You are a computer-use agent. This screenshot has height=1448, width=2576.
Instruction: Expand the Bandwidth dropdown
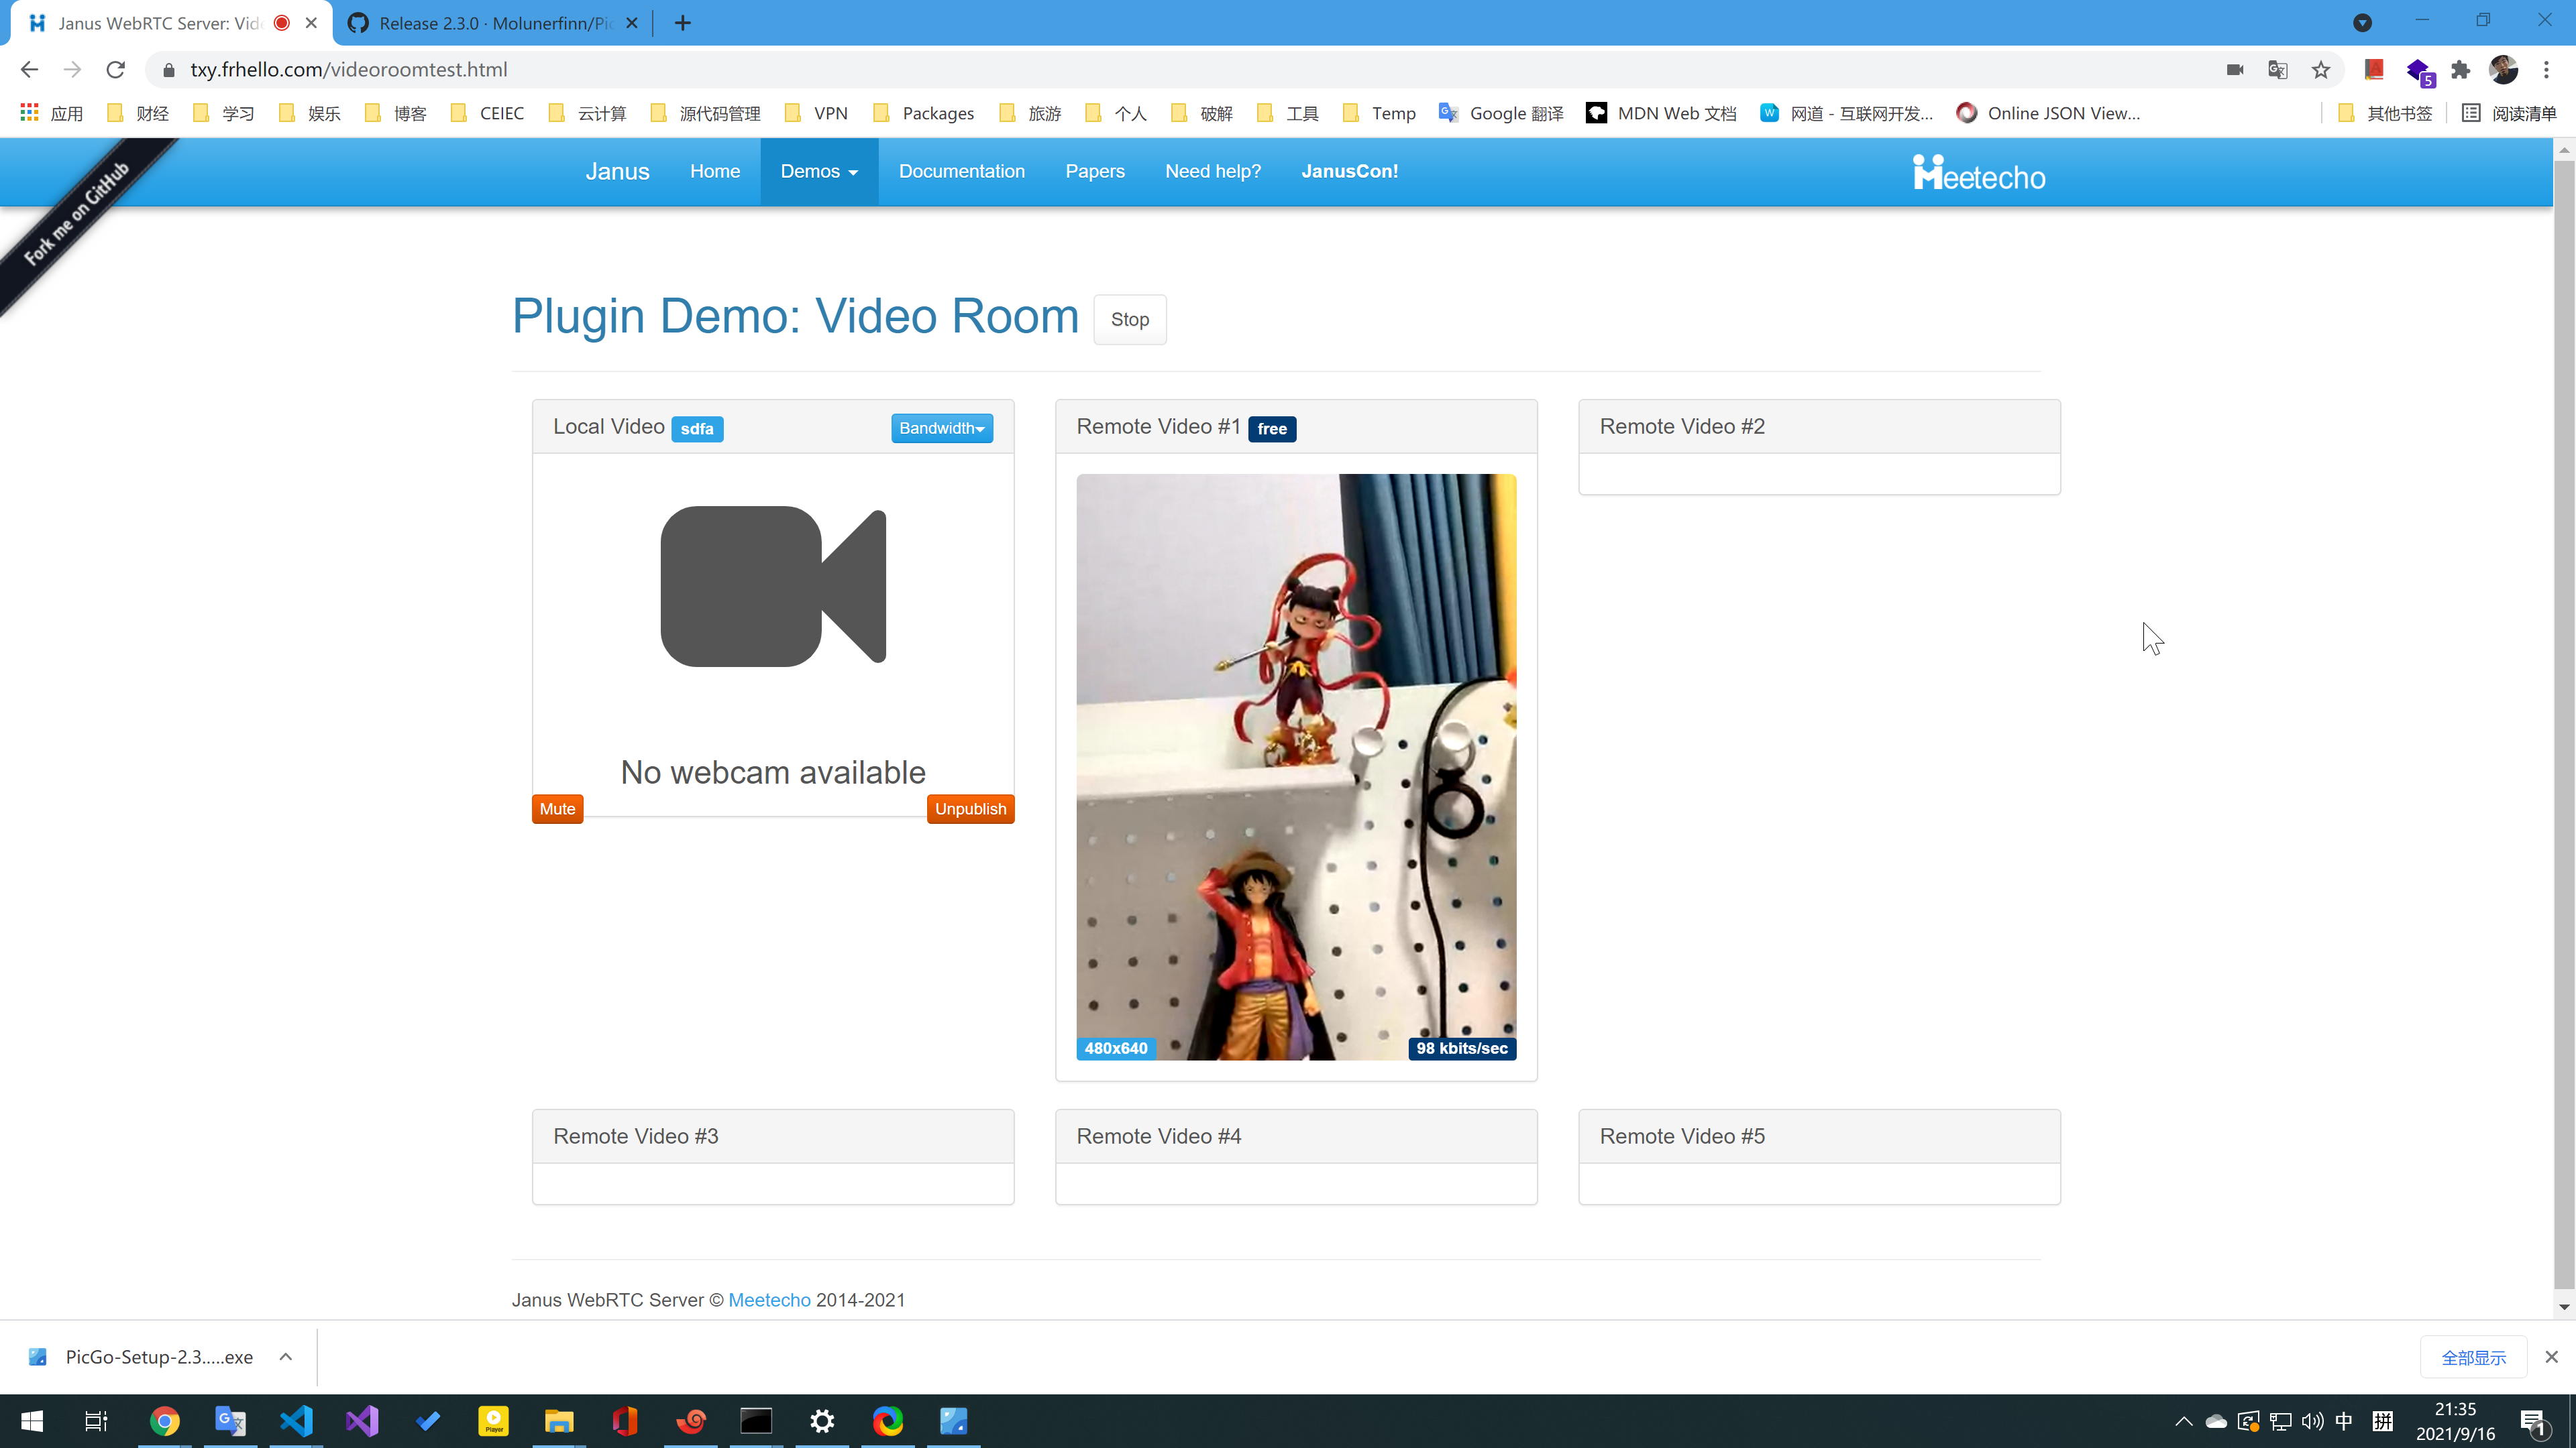941,429
